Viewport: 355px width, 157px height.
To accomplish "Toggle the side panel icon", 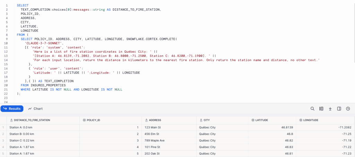I will point(339,109).
